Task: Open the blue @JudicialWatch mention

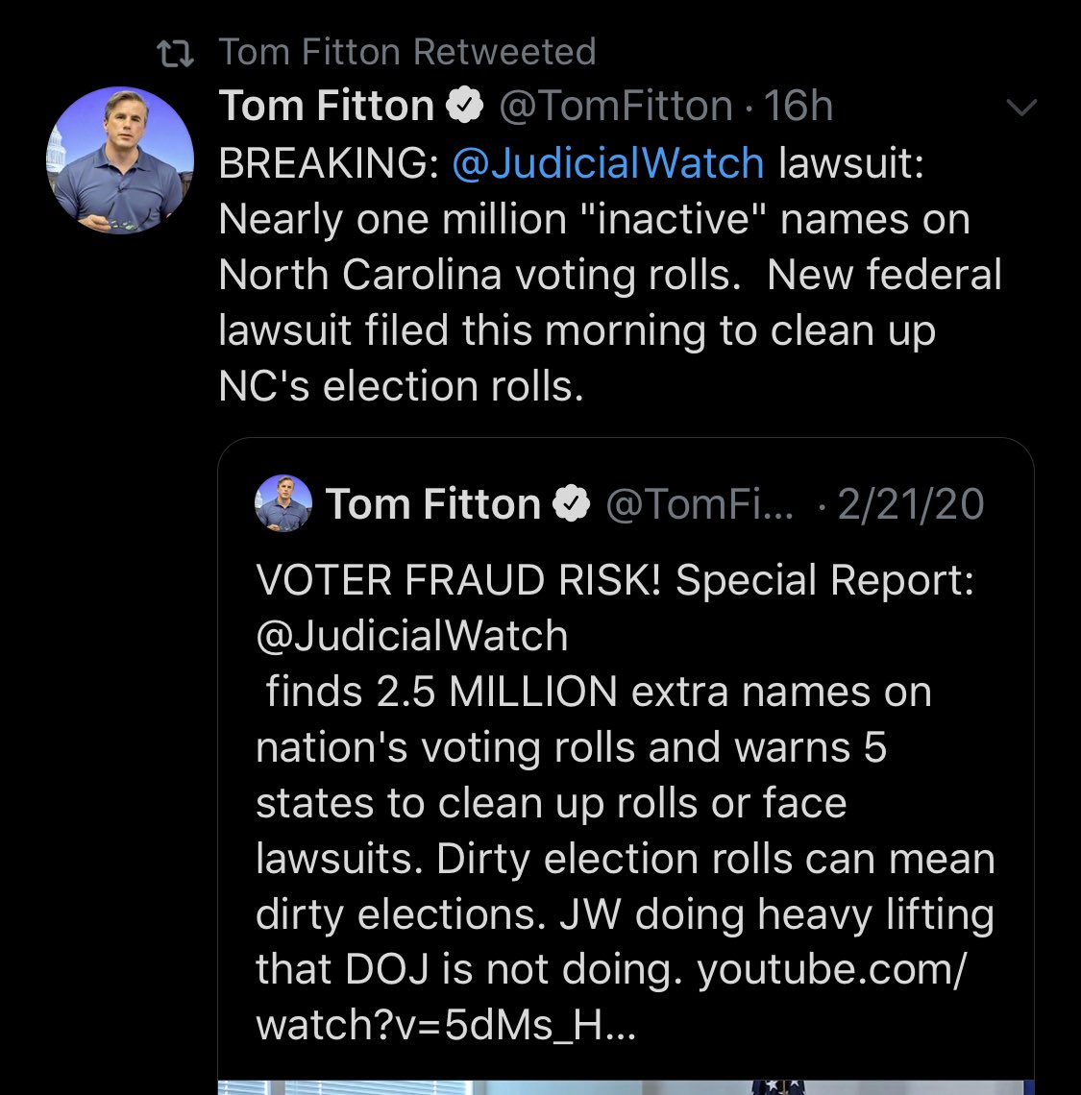Action: pos(607,163)
